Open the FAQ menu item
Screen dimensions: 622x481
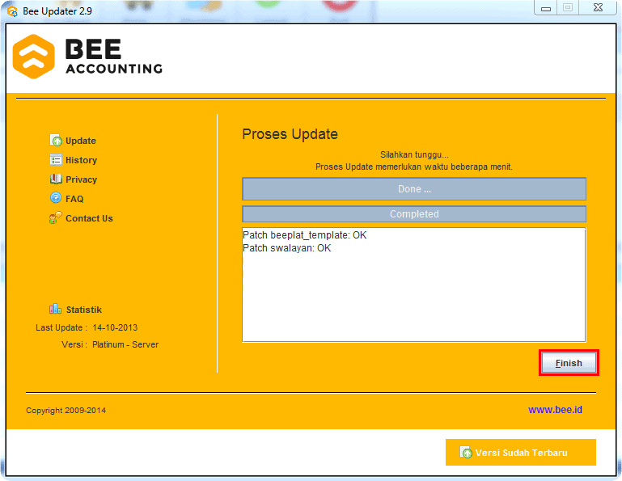pos(74,199)
